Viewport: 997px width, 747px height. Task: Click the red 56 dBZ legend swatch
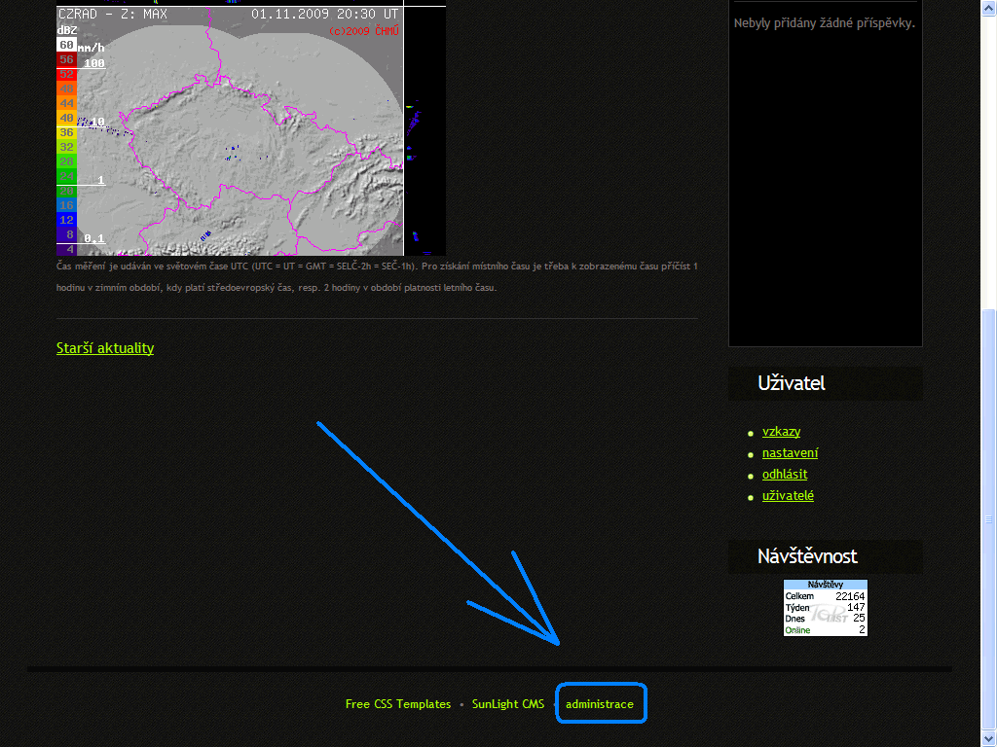click(x=66, y=59)
